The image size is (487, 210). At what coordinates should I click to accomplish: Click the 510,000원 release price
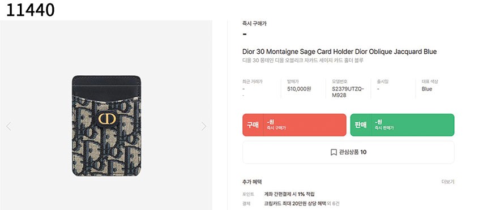coord(299,89)
